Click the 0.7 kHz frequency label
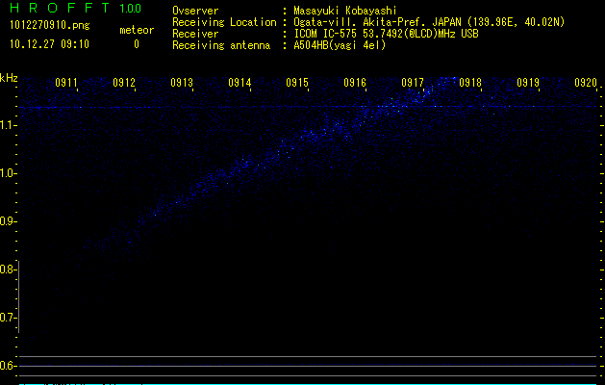 click(8, 318)
